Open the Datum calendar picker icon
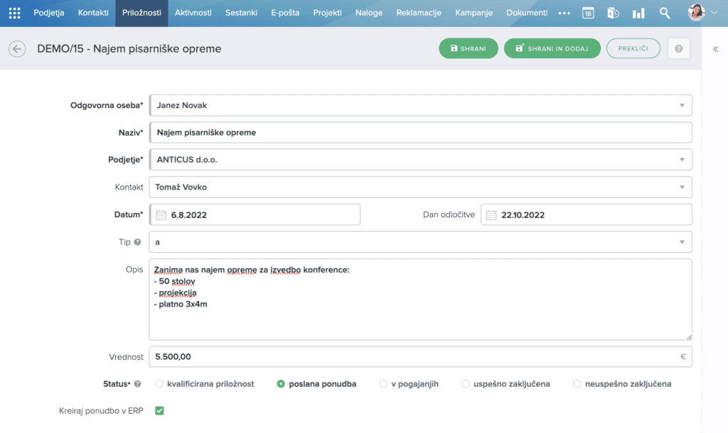The width and height of the screenshot is (728, 433). [161, 215]
